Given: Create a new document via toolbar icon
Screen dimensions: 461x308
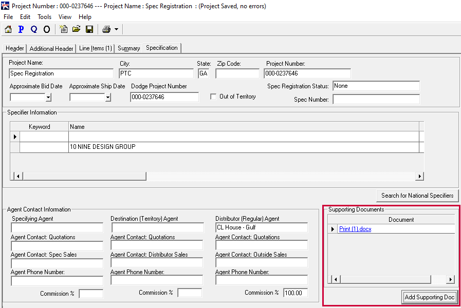Looking at the screenshot, I should click(x=64, y=29).
